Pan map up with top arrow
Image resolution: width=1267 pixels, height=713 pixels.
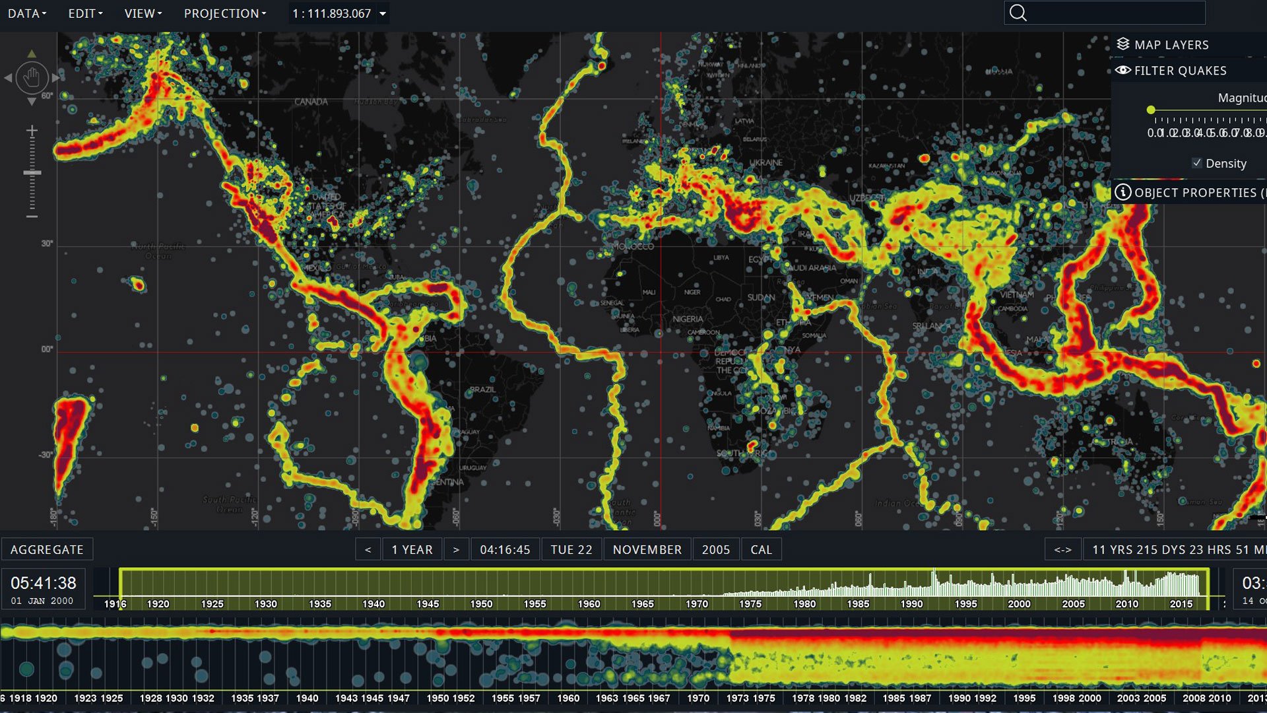click(x=32, y=53)
